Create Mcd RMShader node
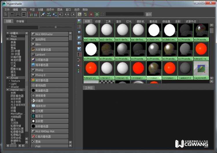Image resolution: width=217 pixels, height=153 pixels. 49,34
